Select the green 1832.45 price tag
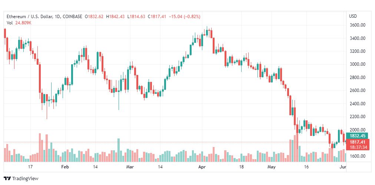 tap(358, 136)
